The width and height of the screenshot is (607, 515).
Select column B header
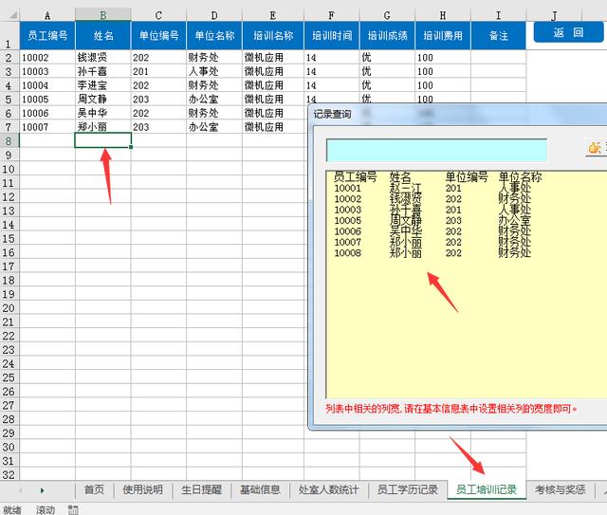coord(103,15)
